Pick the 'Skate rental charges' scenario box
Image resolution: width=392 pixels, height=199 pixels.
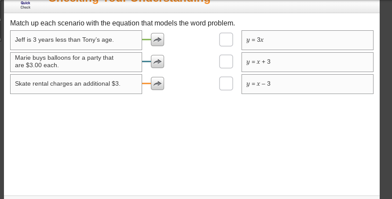click(76, 84)
